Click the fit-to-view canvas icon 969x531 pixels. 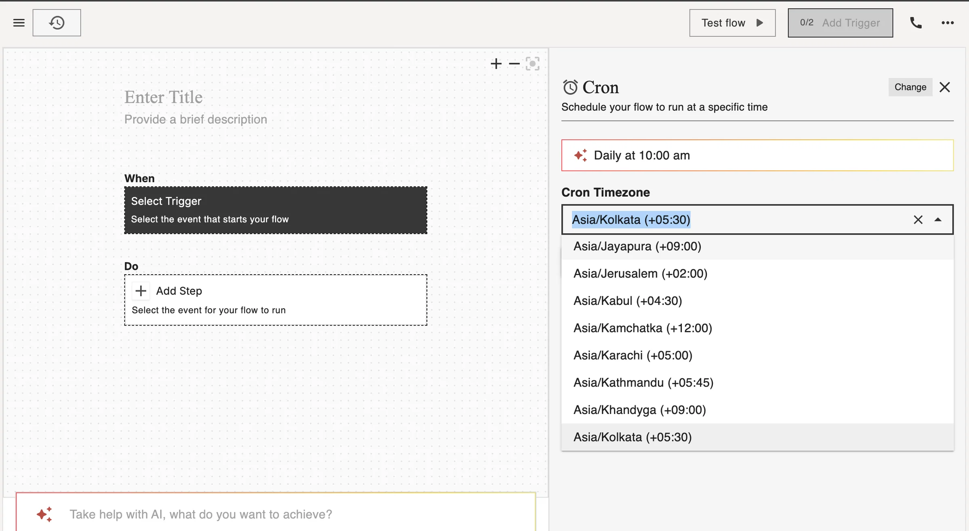(x=532, y=63)
